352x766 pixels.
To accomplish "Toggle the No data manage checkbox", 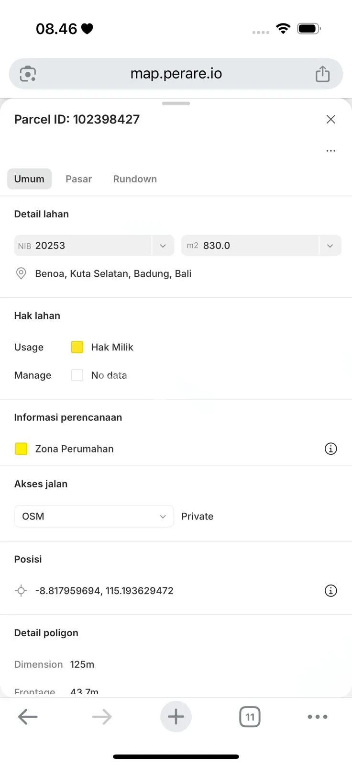I will tap(77, 375).
